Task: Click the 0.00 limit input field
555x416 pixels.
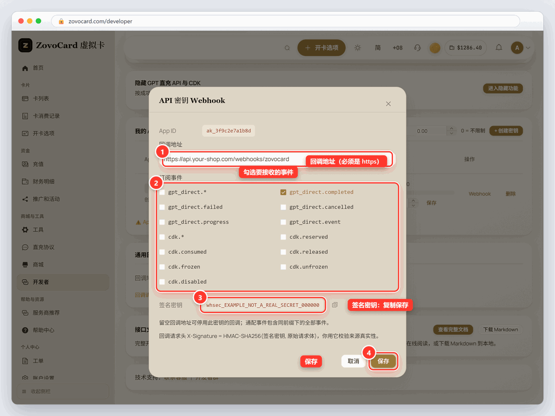Action: [x=426, y=131]
